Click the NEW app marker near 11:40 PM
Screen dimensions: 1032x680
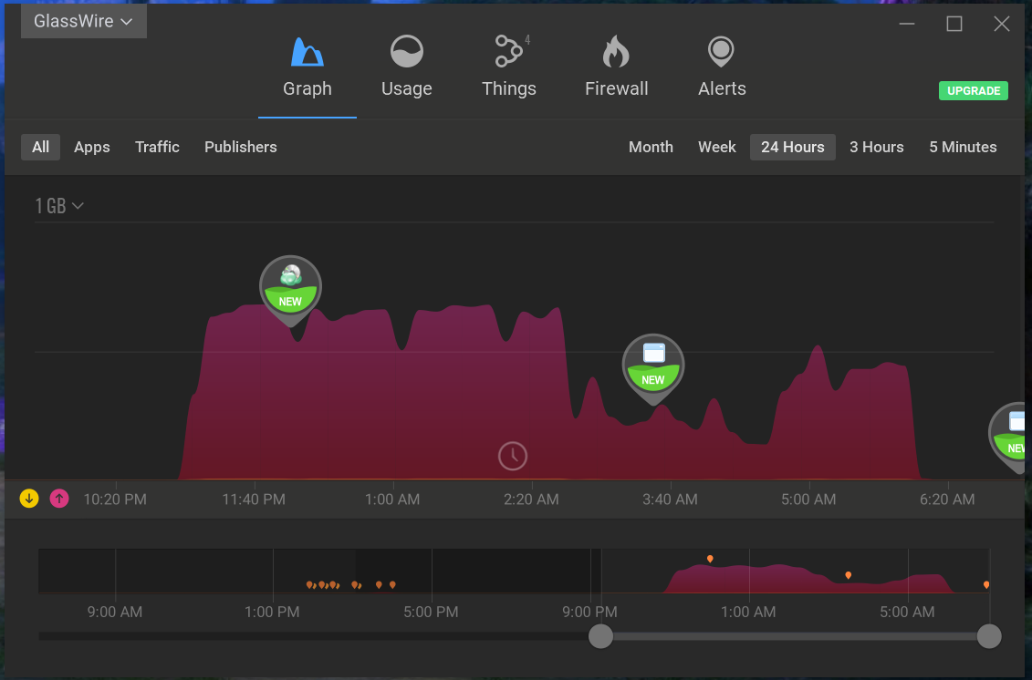[290, 287]
